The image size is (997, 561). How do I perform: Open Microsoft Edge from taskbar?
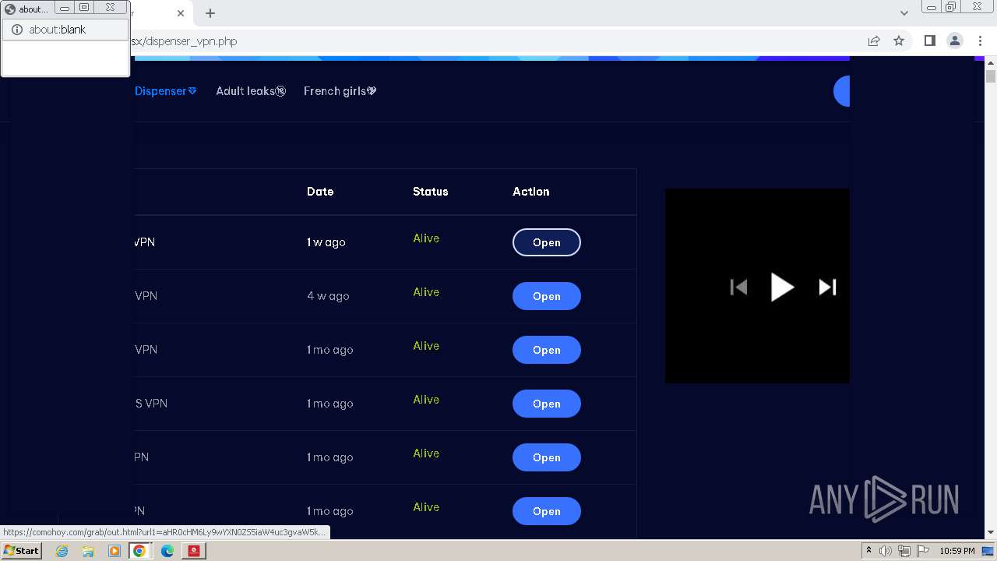point(167,551)
